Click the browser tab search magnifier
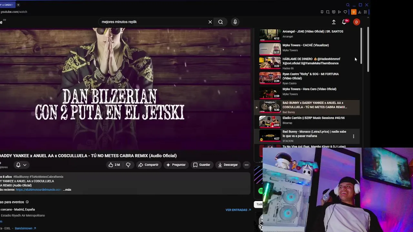Screen dimensions: 413x232 (348, 5)
